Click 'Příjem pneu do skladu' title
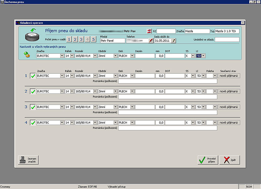This screenshot has height=189, width=261. point(66,31)
